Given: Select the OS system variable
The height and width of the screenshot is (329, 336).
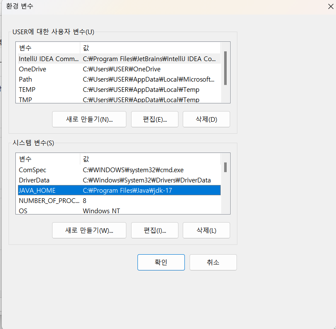Looking at the screenshot, I should 119,211.
